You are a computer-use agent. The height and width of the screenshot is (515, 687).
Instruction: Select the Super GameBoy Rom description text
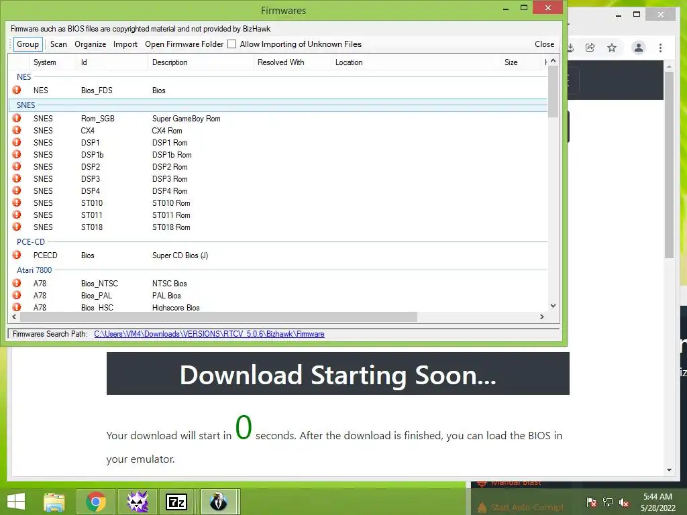(187, 119)
